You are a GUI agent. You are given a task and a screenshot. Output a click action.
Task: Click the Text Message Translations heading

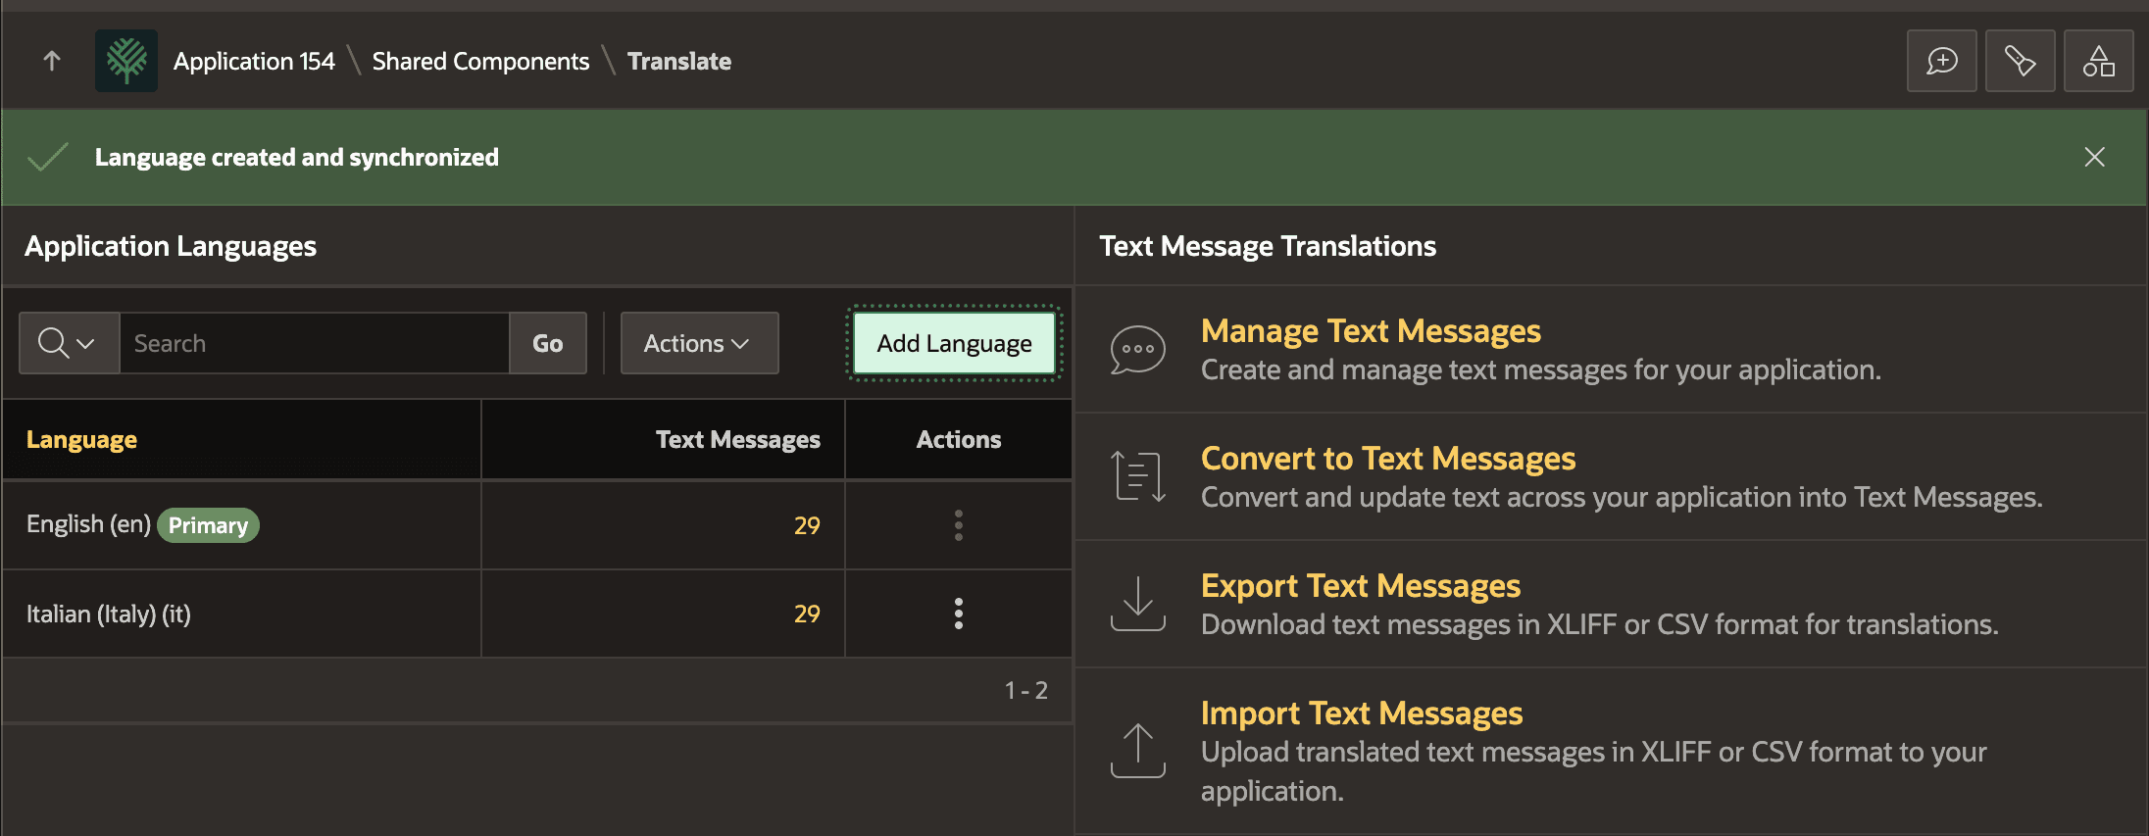(x=1268, y=246)
